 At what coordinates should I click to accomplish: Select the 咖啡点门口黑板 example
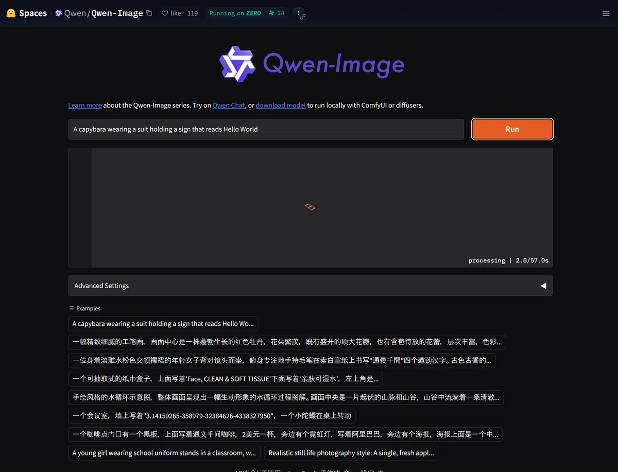(x=285, y=434)
